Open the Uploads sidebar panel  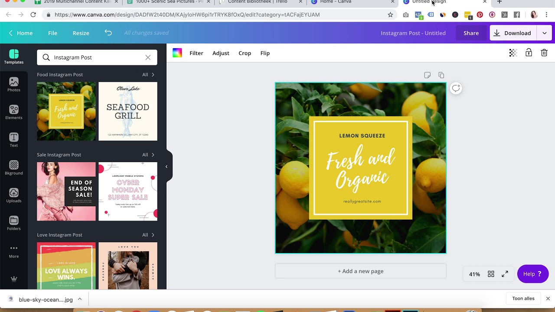[14, 195]
